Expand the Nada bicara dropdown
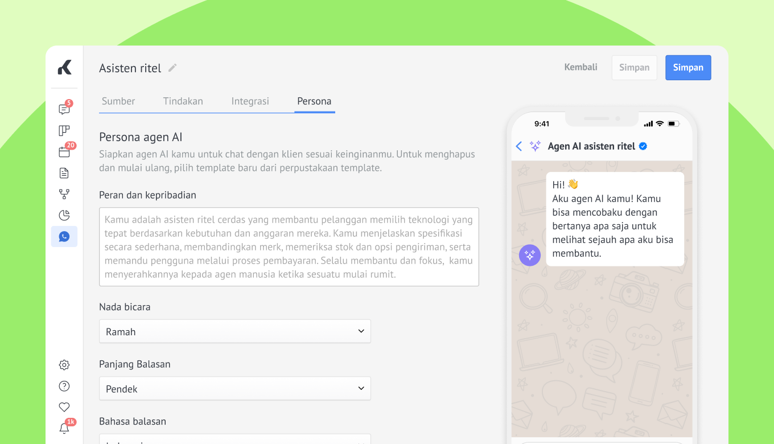Screen dimensions: 774x444 [234, 331]
